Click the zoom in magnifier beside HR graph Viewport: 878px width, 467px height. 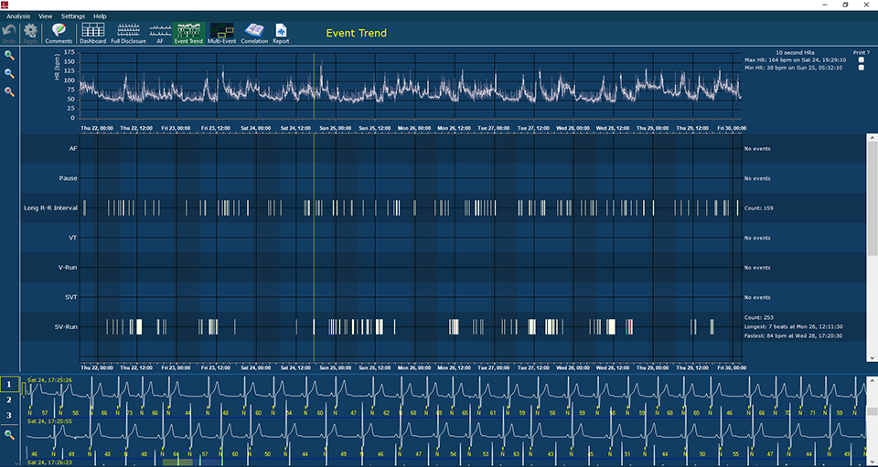pyautogui.click(x=9, y=56)
